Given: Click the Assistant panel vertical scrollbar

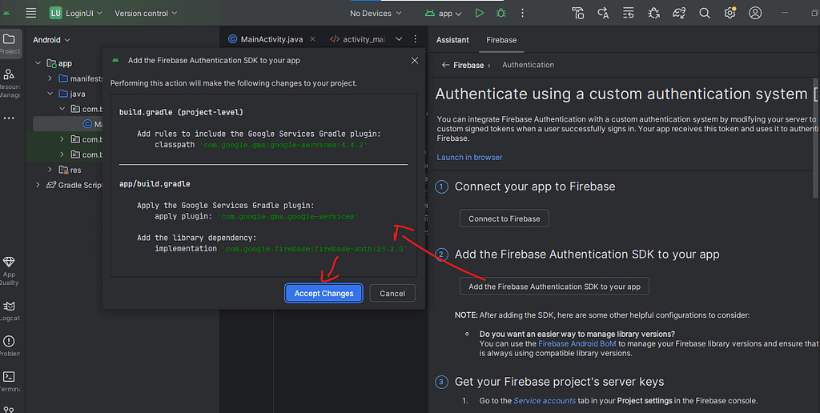Looking at the screenshot, I should click(816, 138).
